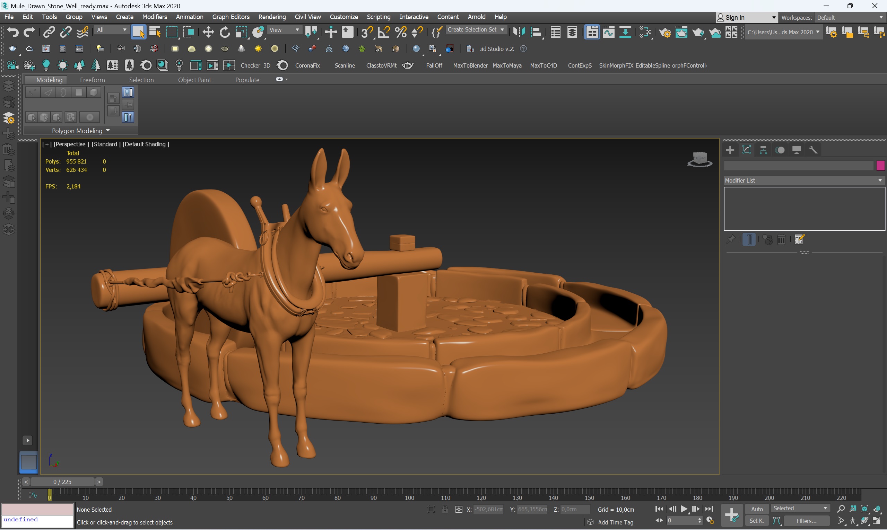
Task: Click the Redo arrow icon
Action: (29, 32)
